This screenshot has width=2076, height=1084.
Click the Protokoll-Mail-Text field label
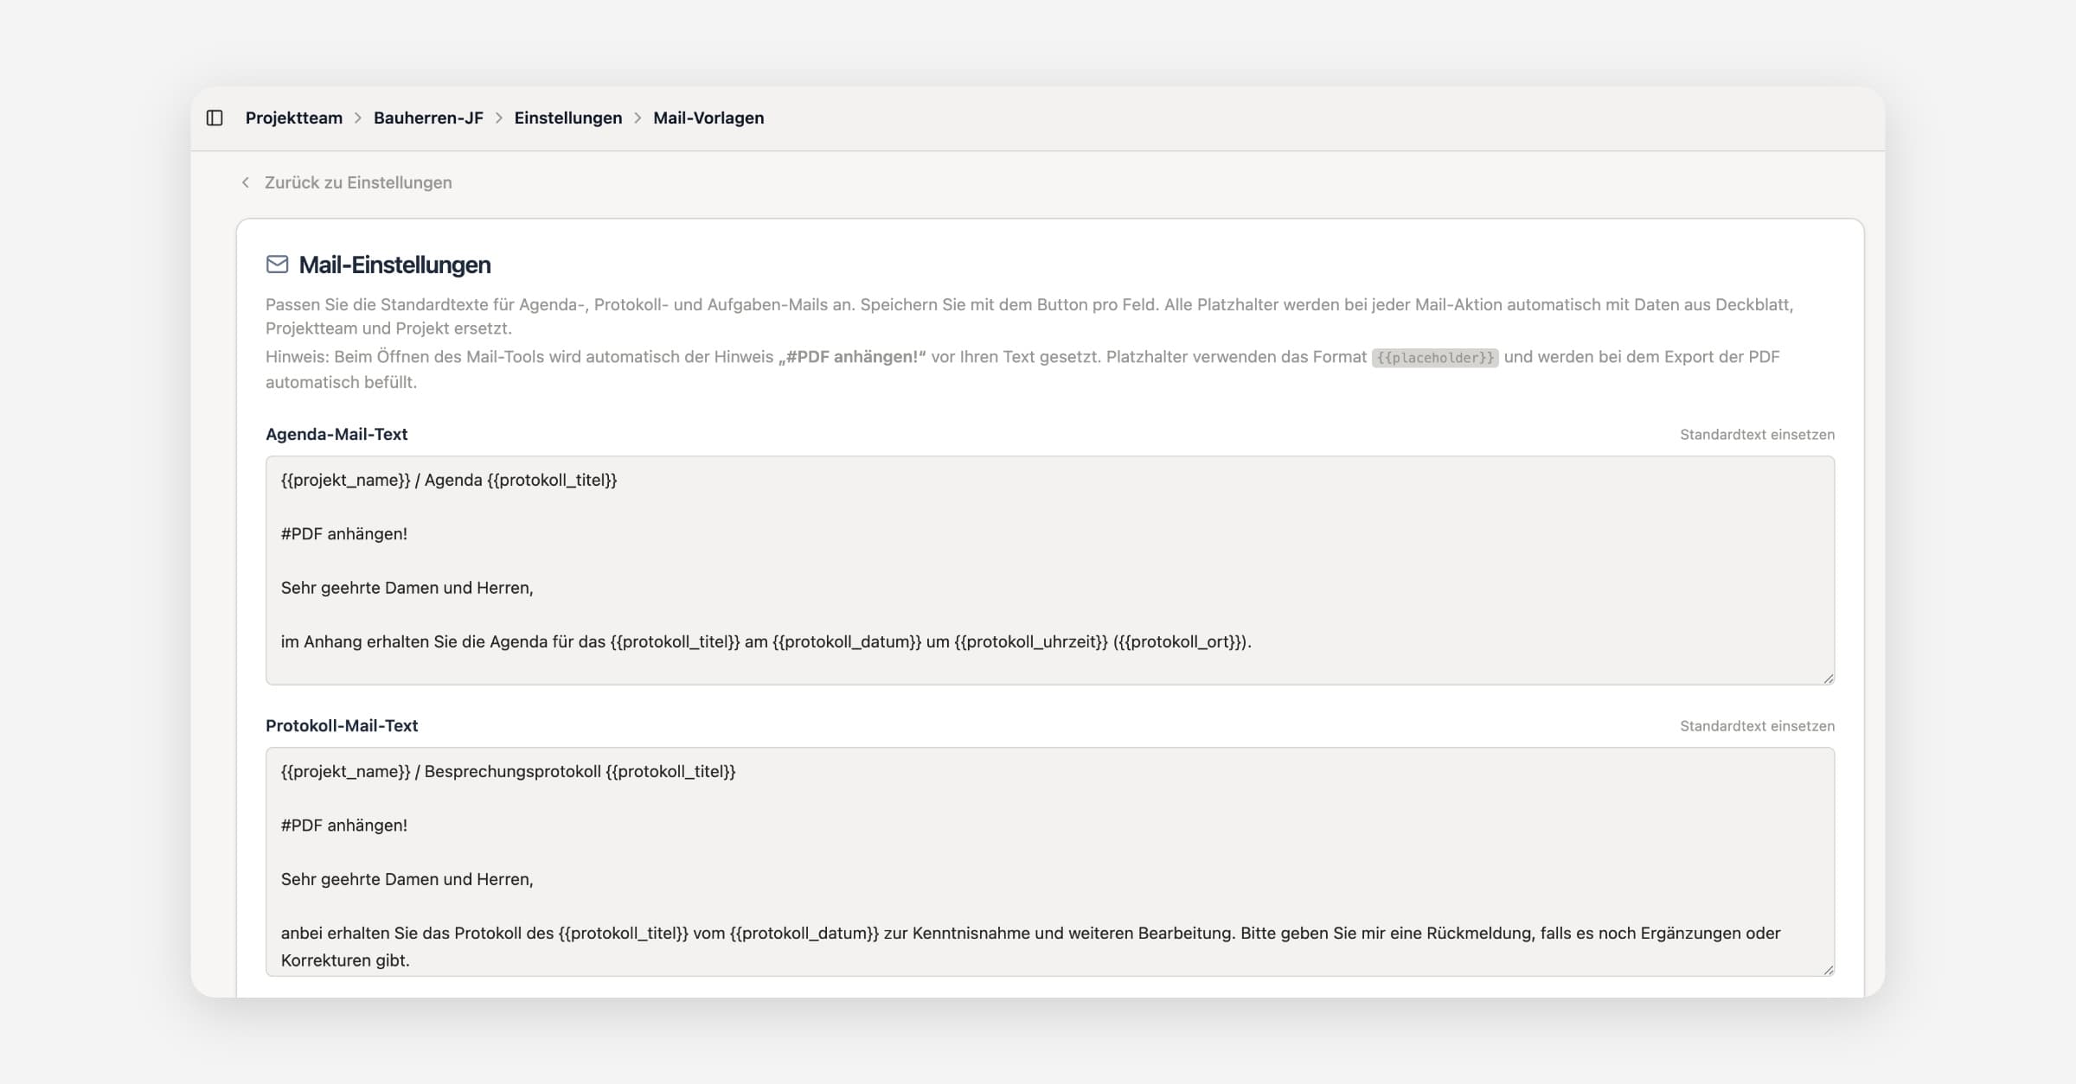[x=342, y=726]
